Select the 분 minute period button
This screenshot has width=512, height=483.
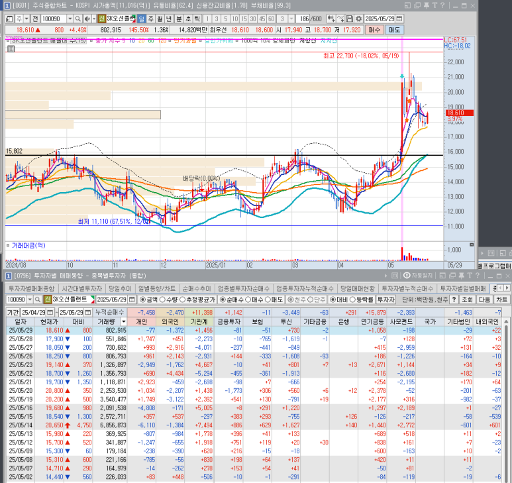click(x=179, y=19)
